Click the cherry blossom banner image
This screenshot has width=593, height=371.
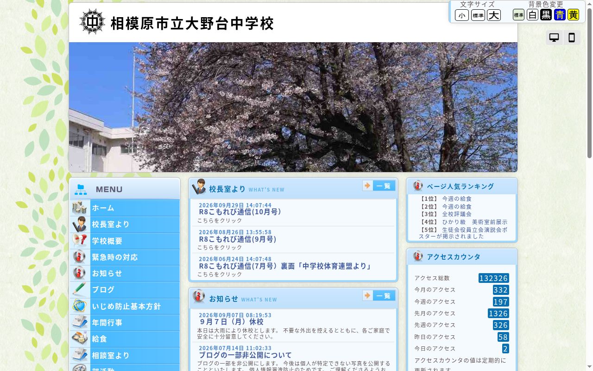[293, 107]
